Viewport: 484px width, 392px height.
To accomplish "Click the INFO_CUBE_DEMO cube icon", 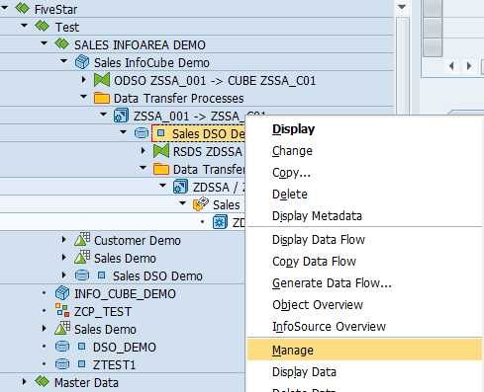I will [62, 293].
